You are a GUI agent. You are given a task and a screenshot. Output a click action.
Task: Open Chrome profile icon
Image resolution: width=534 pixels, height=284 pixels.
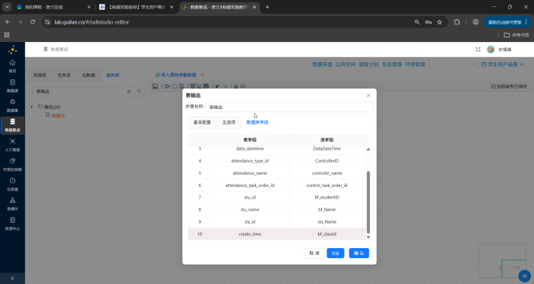pyautogui.click(x=475, y=22)
